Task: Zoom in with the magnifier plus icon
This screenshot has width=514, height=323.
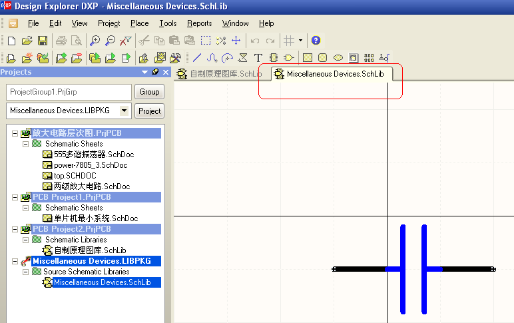Action: [x=95, y=41]
